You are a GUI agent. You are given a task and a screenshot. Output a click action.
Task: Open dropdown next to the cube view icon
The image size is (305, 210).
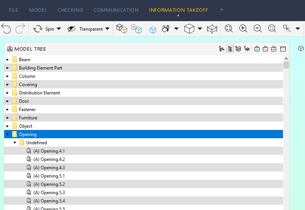click(x=200, y=29)
